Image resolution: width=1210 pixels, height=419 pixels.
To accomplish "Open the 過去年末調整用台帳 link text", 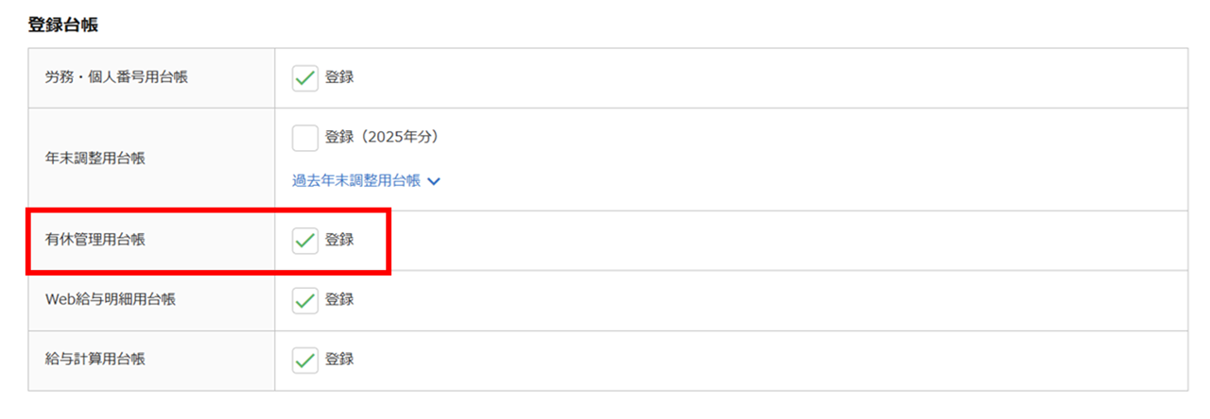I will click(356, 181).
